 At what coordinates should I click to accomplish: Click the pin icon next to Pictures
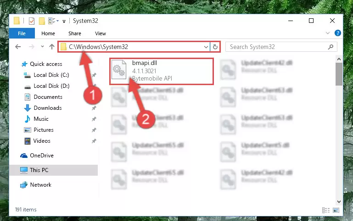coord(94,130)
